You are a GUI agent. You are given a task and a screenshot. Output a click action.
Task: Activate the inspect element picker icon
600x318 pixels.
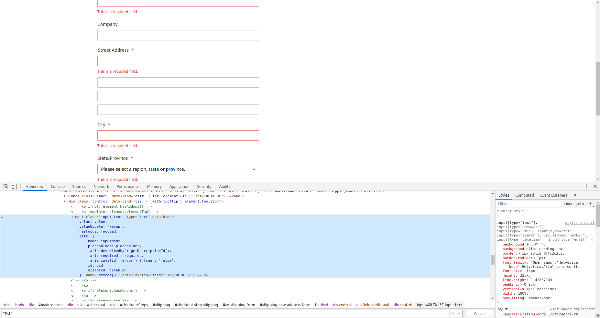click(5, 186)
